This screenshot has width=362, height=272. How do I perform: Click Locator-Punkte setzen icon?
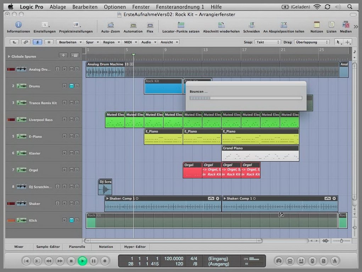tap(181, 25)
